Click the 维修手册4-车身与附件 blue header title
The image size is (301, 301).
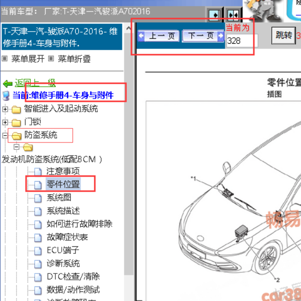[62, 37]
